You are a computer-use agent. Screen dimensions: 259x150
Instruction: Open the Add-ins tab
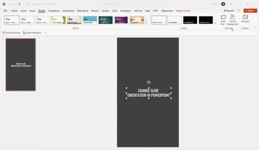(138, 11)
